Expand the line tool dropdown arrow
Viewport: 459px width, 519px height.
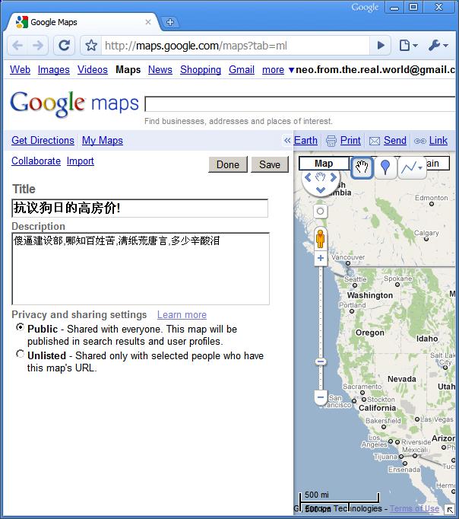[x=420, y=168]
